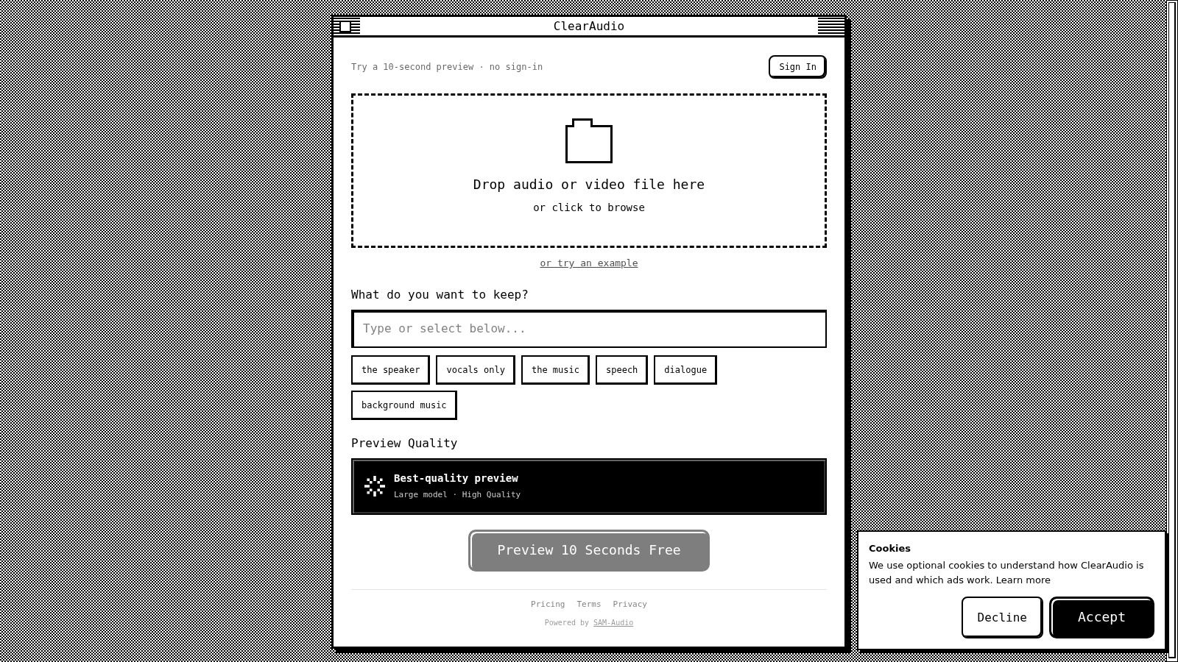Click the 'or click to browse' text
This screenshot has width=1178, height=662.
pyautogui.click(x=589, y=207)
